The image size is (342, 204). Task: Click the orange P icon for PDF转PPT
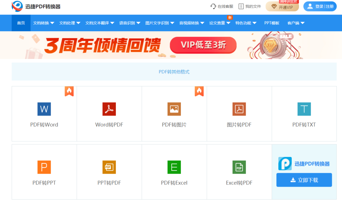coord(44,167)
